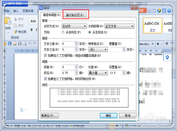
Task: Open 行 unit dropdown beside 段前
Action: click(x=81, y=67)
